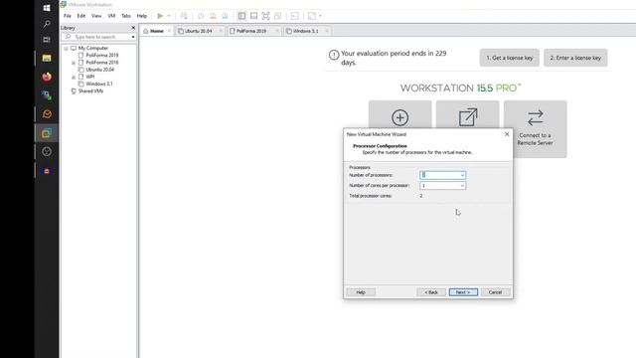Open the Snapshot Manager toolbar icon
636x358 pixels.
pos(225,16)
